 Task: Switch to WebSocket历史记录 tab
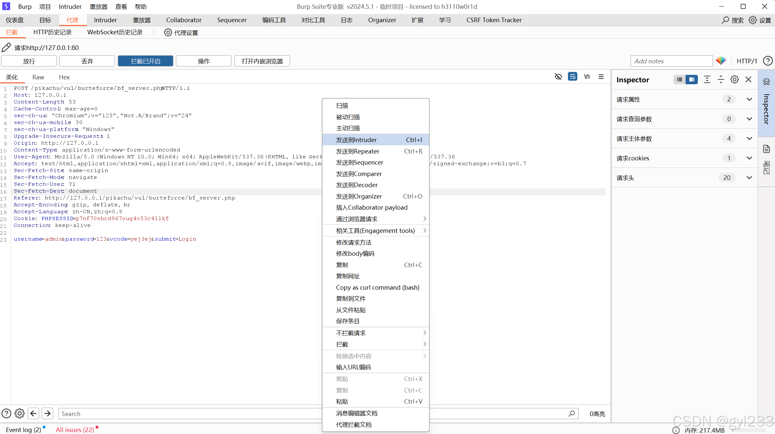[x=115, y=32]
